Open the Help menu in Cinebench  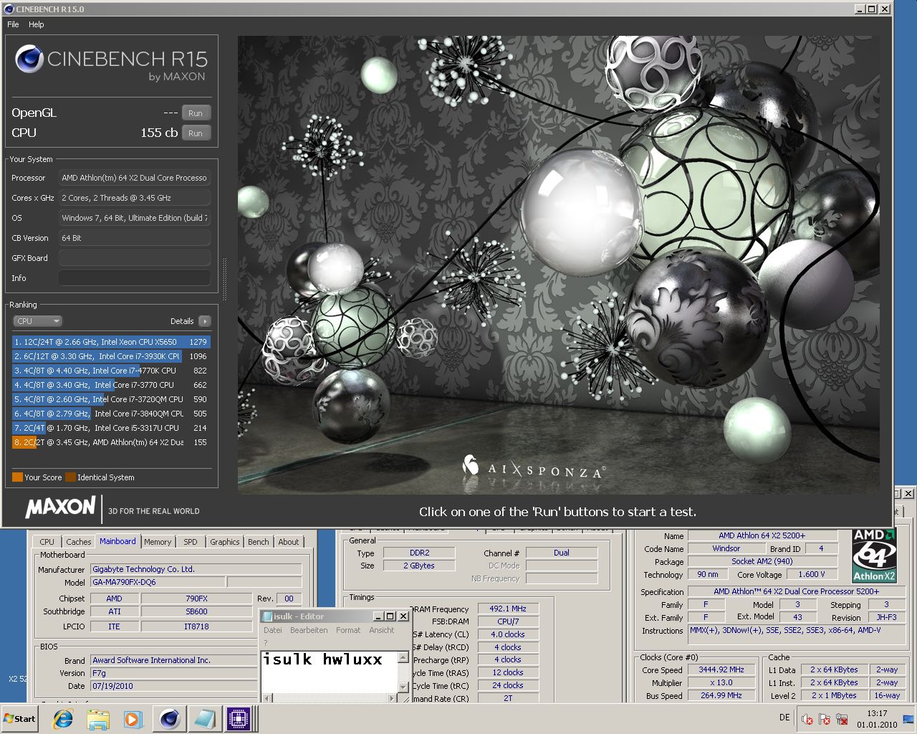click(x=37, y=24)
